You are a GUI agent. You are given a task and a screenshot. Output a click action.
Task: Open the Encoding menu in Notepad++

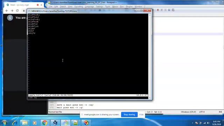[78, 7]
